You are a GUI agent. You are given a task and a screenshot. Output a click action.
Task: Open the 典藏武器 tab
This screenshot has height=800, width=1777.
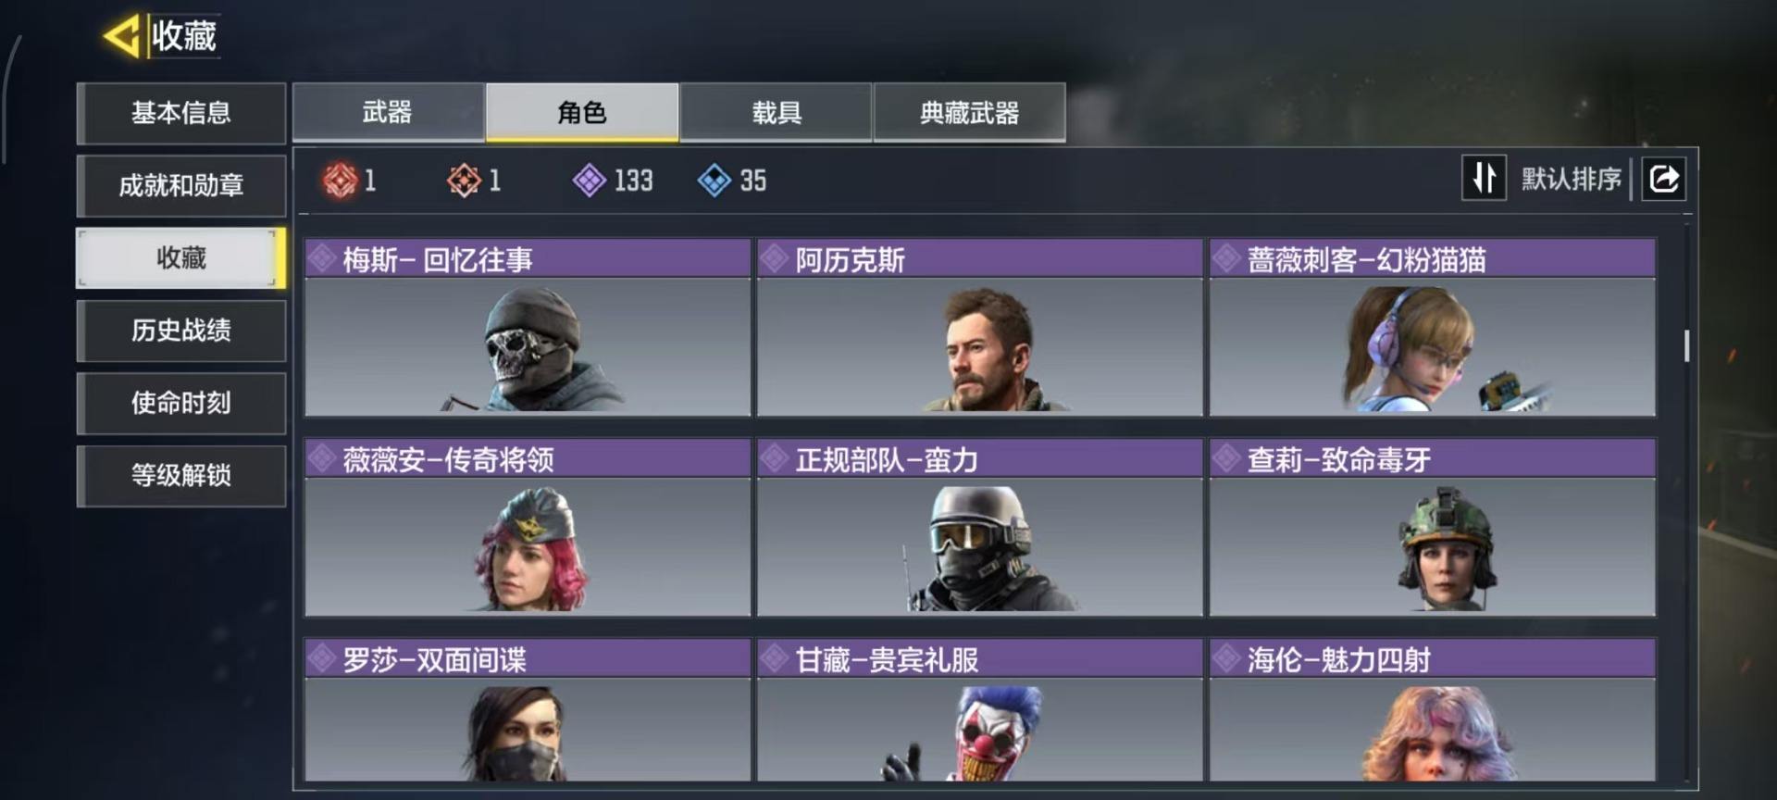click(969, 112)
